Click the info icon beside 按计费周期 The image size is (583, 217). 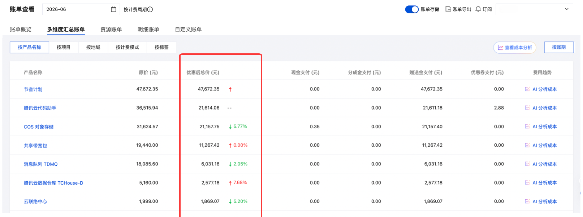150,9
